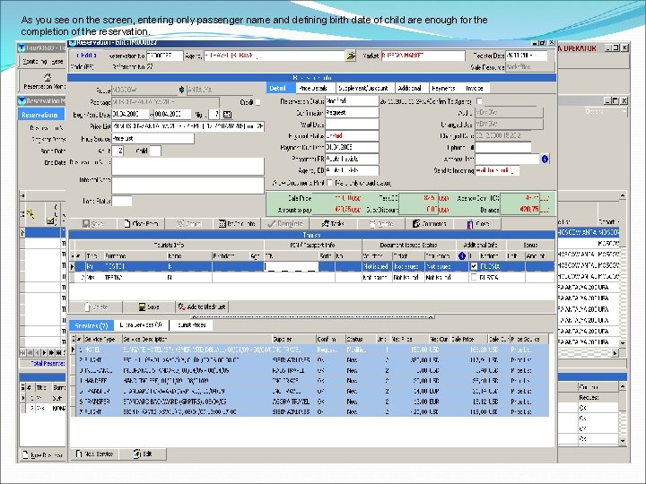
Task: Click the Child count field
Action: pyautogui.click(x=155, y=151)
